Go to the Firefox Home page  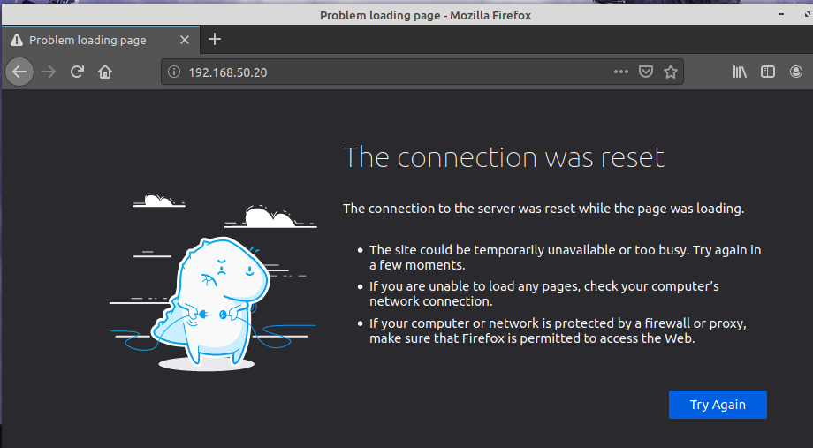click(105, 72)
